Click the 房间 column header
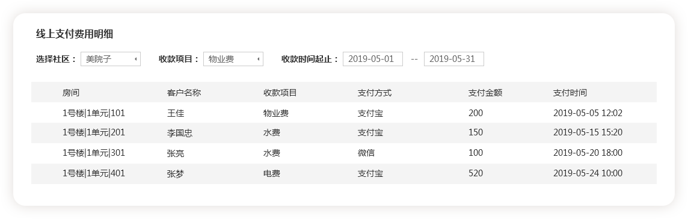 [x=70, y=93]
